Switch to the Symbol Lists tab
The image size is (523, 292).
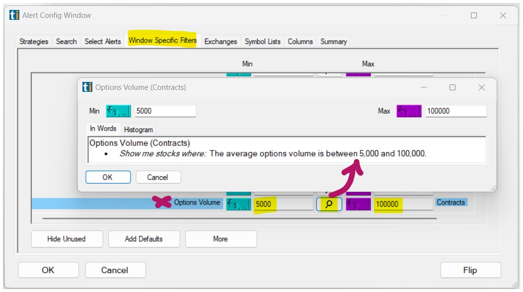[263, 42]
